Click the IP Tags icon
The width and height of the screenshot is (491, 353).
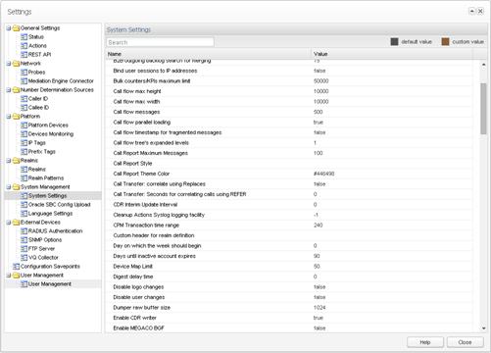click(x=24, y=143)
